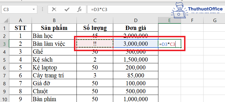Click the Giá đỡ cell
The height and width of the screenshot is (102, 225).
click(54, 83)
